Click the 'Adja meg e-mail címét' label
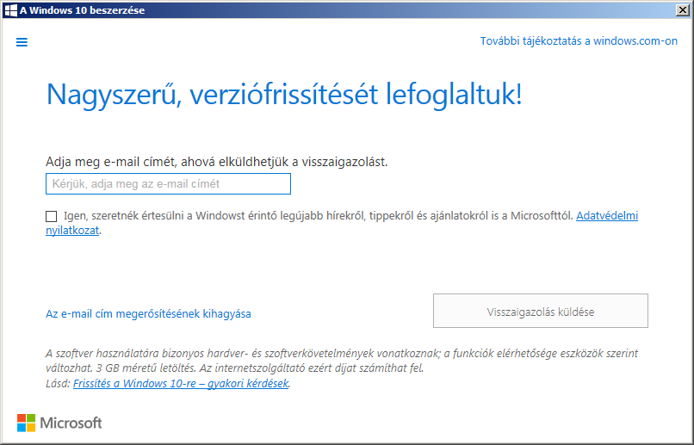This screenshot has width=694, height=445. pos(215,161)
